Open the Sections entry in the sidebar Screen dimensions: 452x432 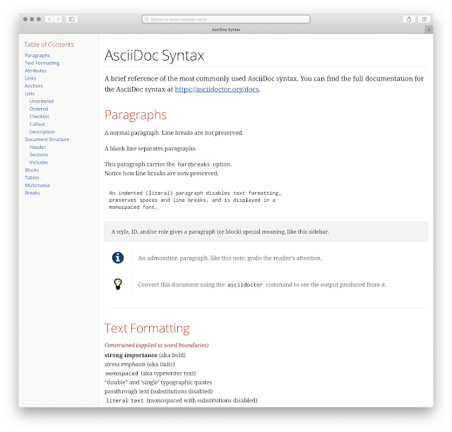[39, 155]
